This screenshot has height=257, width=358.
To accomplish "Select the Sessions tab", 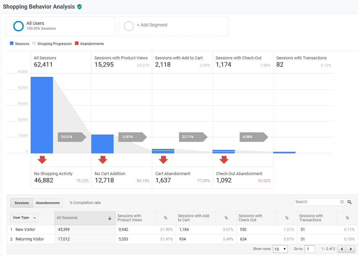I will 21,203.
